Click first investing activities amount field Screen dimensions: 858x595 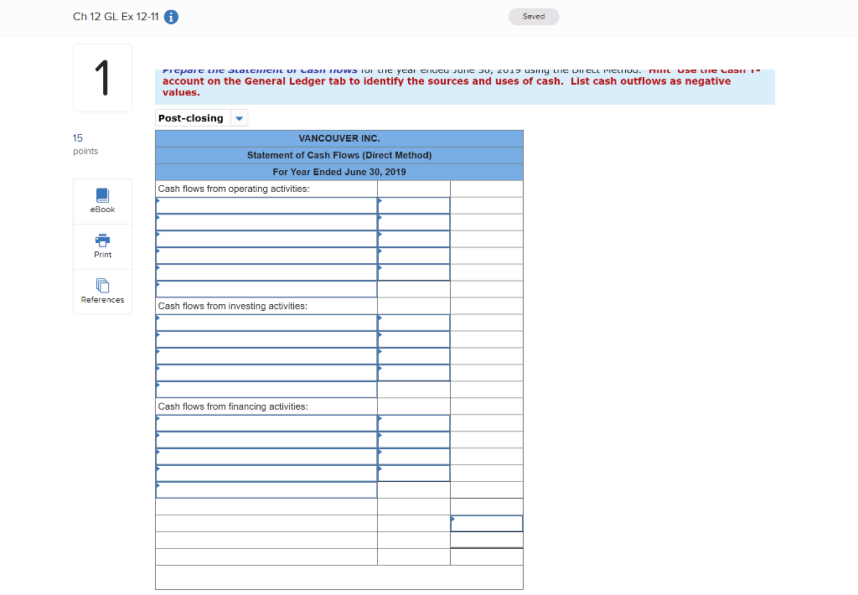click(x=414, y=323)
